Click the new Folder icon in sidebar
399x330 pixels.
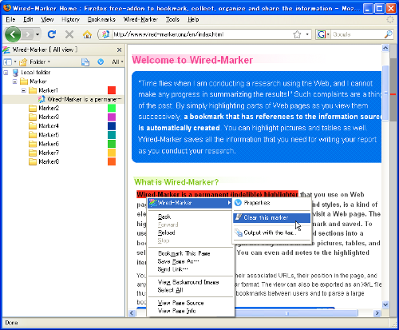(23, 62)
